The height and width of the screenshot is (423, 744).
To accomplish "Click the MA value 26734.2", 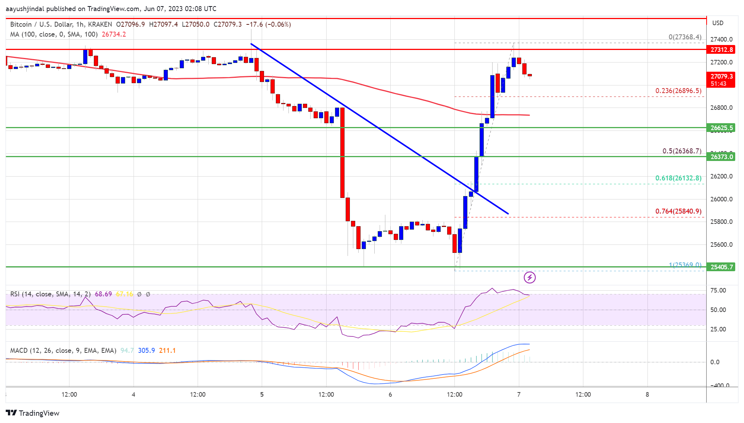I will pyautogui.click(x=114, y=34).
